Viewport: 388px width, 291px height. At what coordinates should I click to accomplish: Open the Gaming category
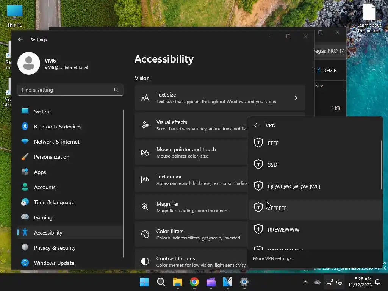coord(70,217)
